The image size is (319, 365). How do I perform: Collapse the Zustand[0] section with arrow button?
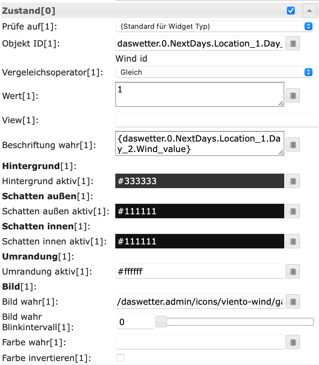point(309,11)
